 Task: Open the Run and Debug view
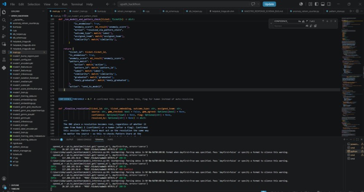coord(4,36)
